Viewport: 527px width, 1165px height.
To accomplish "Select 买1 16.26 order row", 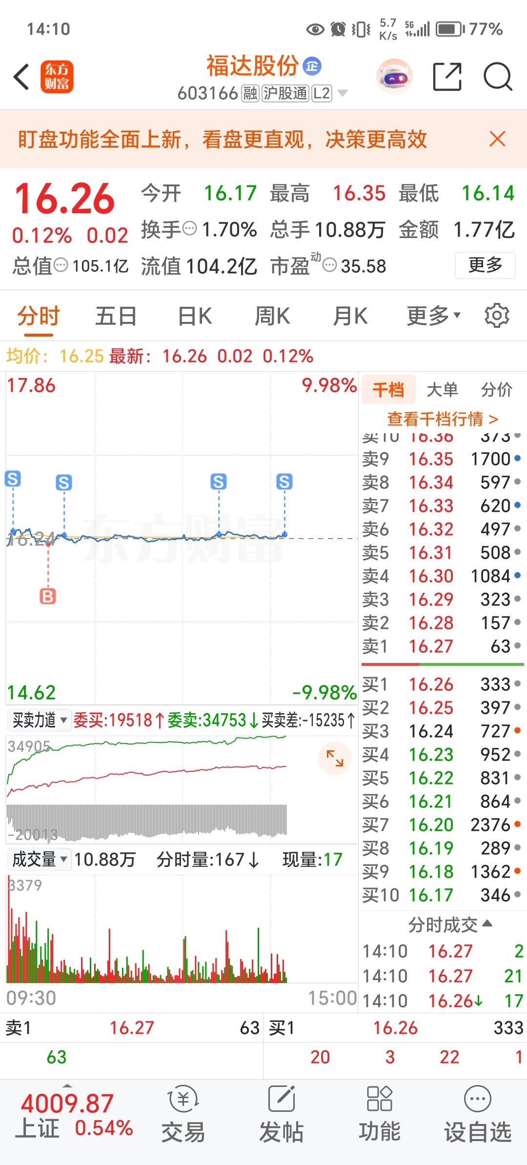I will point(442,684).
